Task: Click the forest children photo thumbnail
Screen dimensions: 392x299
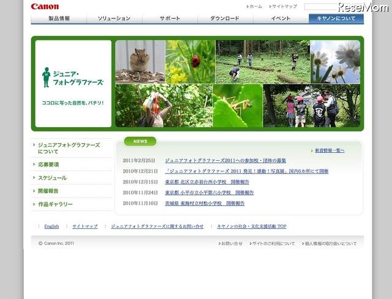Action: point(263,62)
